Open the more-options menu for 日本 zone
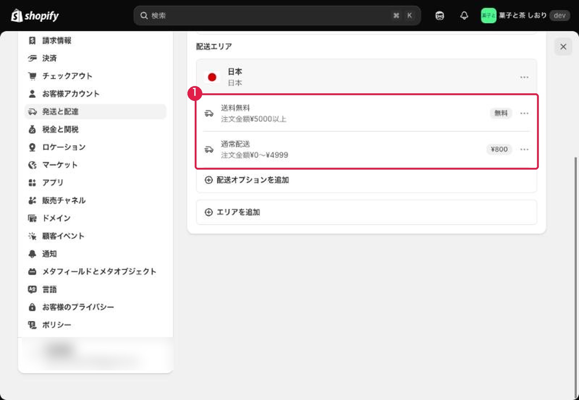The height and width of the screenshot is (400, 579). click(524, 77)
